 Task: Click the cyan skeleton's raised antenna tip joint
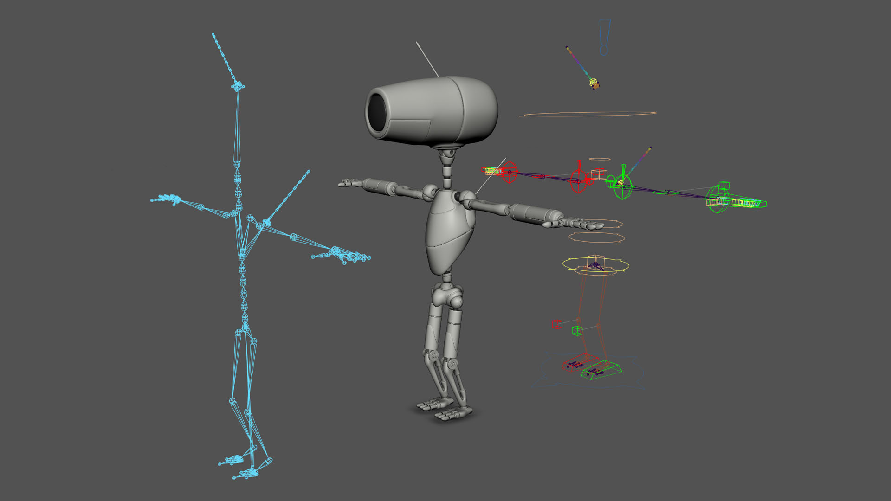click(213, 35)
